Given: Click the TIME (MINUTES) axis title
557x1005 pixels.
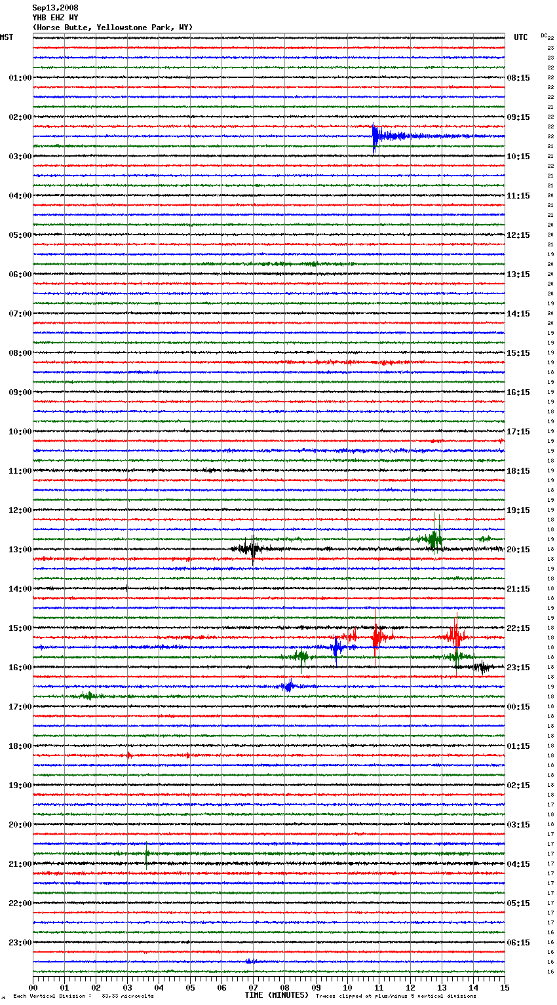Looking at the screenshot, I should [277, 995].
